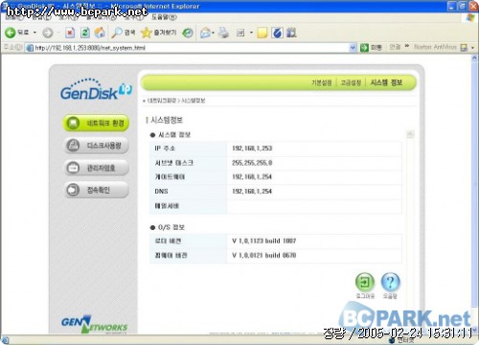Click the 'DNS' row label
Viewport: 479px width, 345px height.
tap(161, 192)
